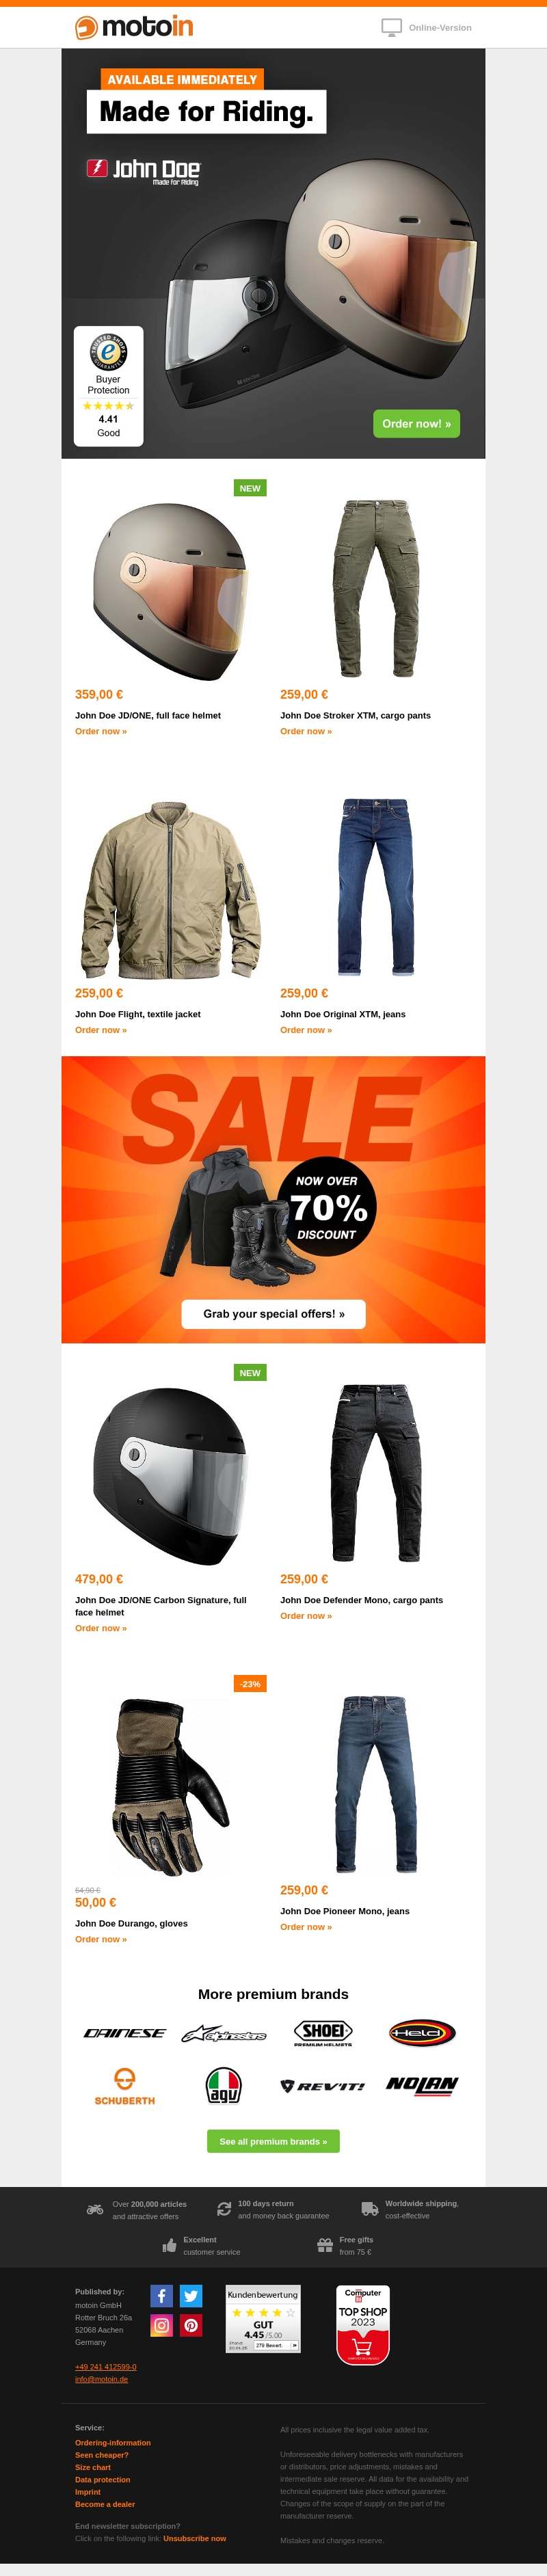The image size is (547, 2576).
Task: Click the John Doe Durango gloves image
Action: coord(170,1788)
